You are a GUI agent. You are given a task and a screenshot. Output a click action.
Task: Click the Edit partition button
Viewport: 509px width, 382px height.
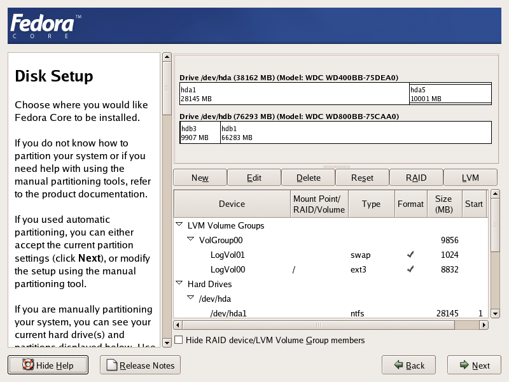(x=254, y=178)
